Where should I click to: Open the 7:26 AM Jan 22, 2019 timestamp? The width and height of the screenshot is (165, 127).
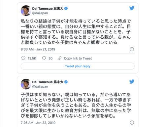38,123
